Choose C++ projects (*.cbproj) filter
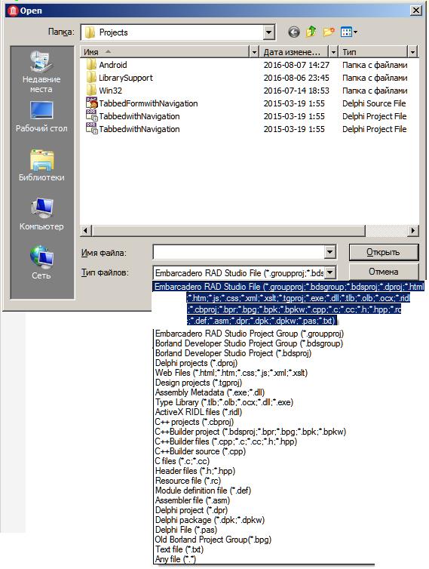The height and width of the screenshot is (569, 429). 195,422
